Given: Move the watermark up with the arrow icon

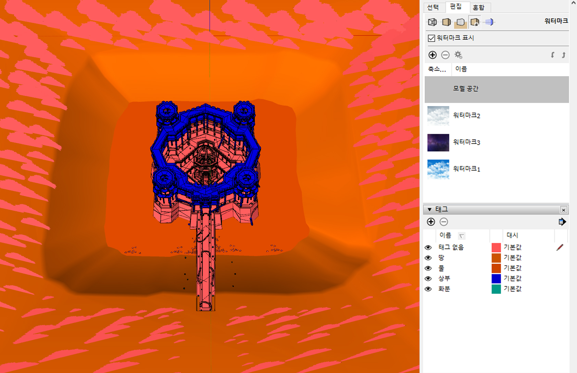Looking at the screenshot, I should pos(563,55).
